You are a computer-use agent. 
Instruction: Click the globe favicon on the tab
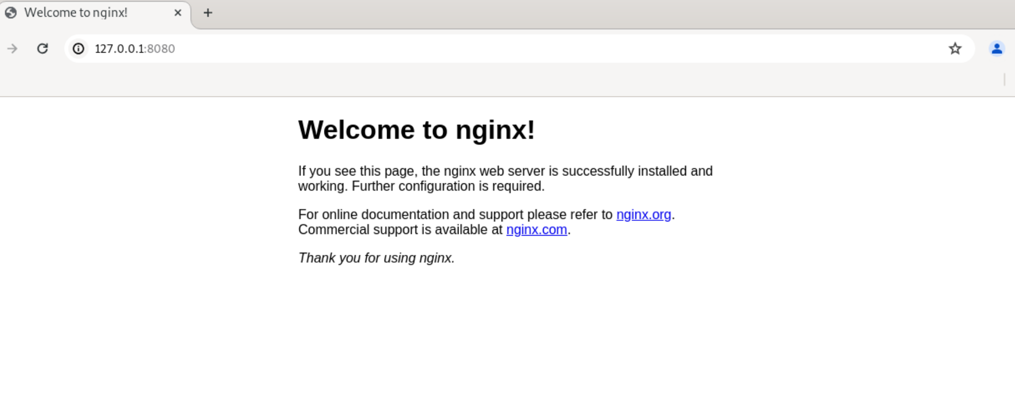pos(11,13)
